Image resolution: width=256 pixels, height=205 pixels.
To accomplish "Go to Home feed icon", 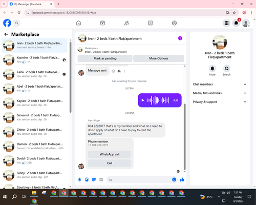I will pos(78,23).
